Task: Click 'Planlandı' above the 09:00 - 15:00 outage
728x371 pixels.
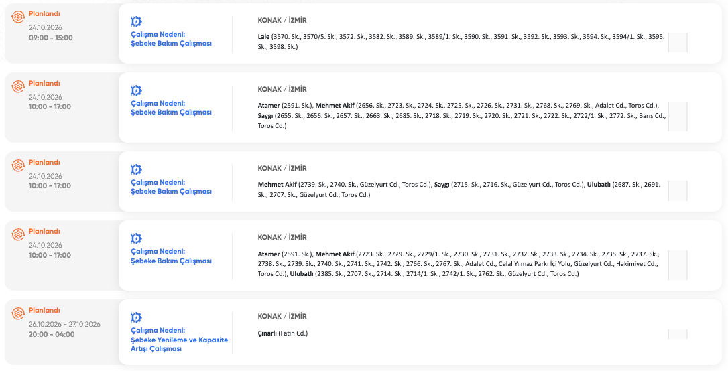Action: pyautogui.click(x=44, y=14)
